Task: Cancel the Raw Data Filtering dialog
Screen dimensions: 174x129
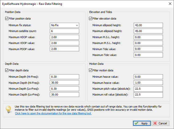Action: [160, 123]
